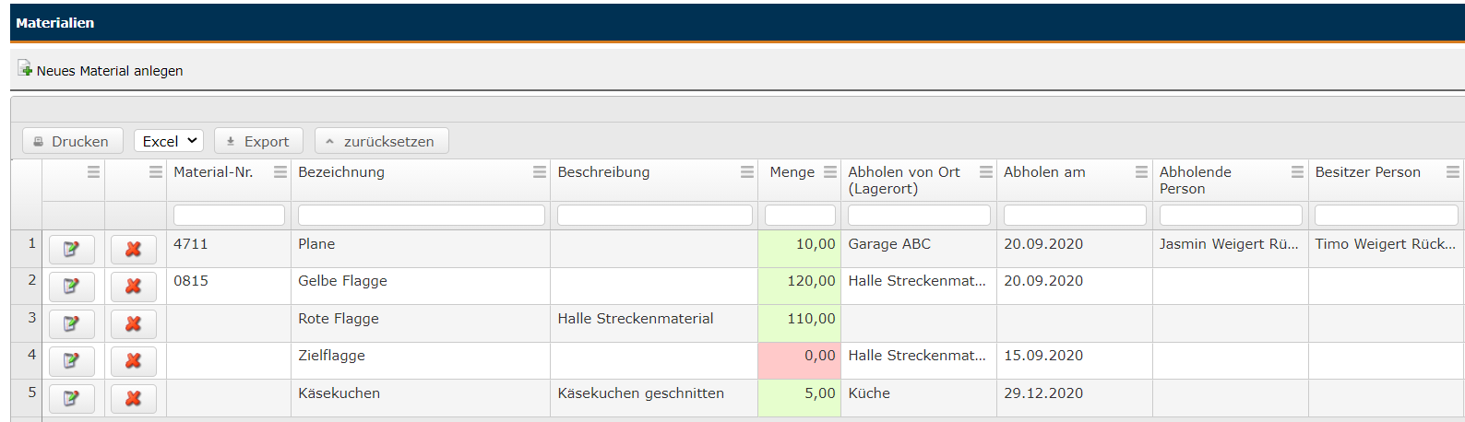The height and width of the screenshot is (422, 1465).
Task: Open the Bezeichnung column menu
Action: pos(540,172)
